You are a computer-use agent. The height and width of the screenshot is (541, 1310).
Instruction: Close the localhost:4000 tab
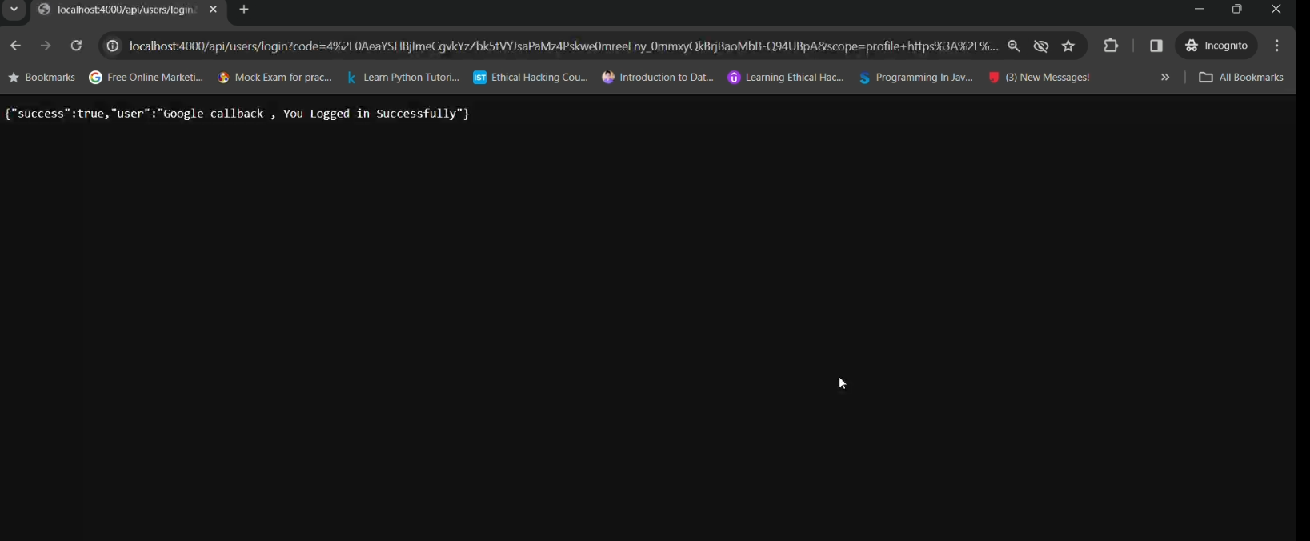tap(214, 10)
